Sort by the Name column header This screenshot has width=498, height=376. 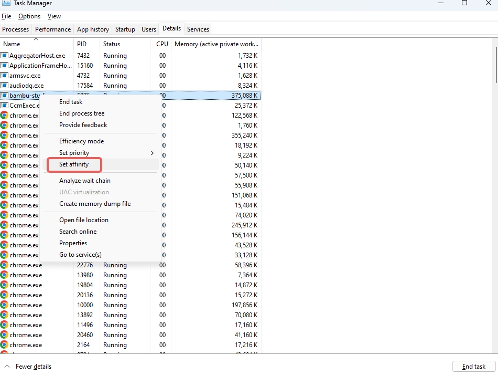tap(37, 44)
